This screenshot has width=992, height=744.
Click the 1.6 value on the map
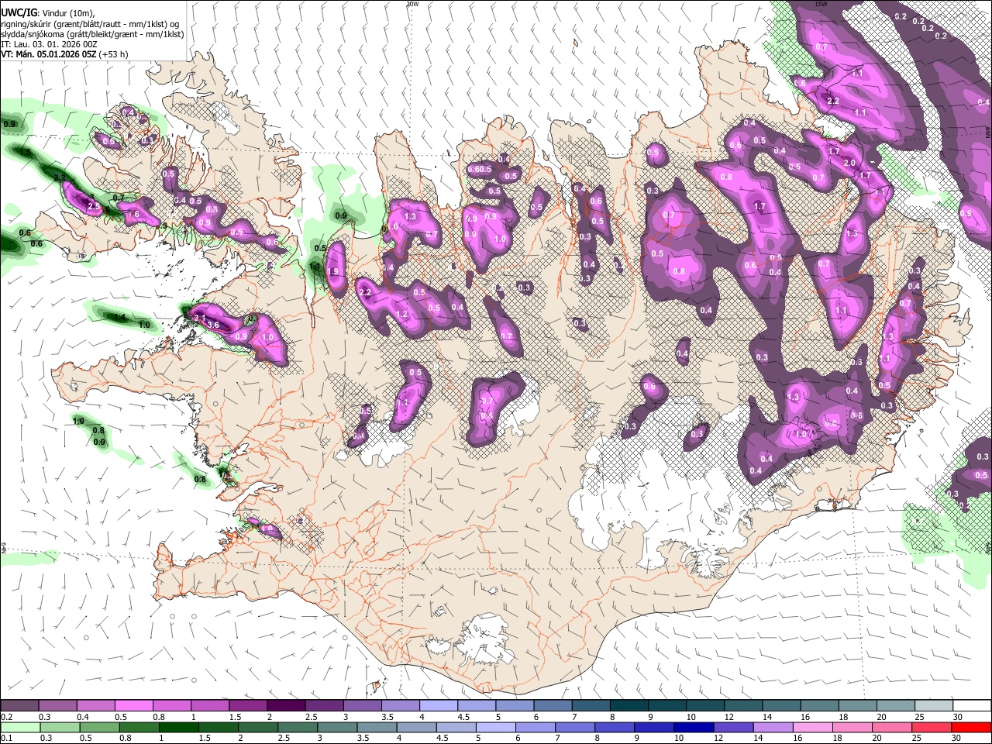click(x=133, y=215)
